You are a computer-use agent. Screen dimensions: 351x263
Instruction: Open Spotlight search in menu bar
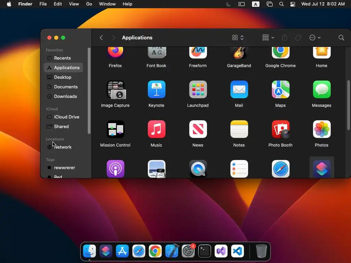click(x=281, y=4)
